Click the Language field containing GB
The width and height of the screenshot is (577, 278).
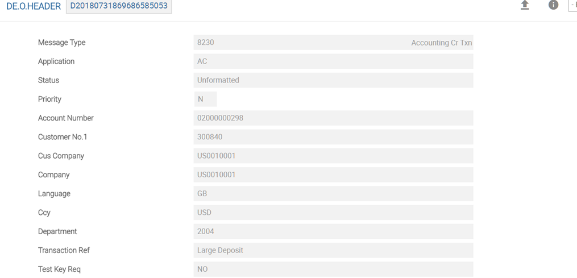(333, 193)
